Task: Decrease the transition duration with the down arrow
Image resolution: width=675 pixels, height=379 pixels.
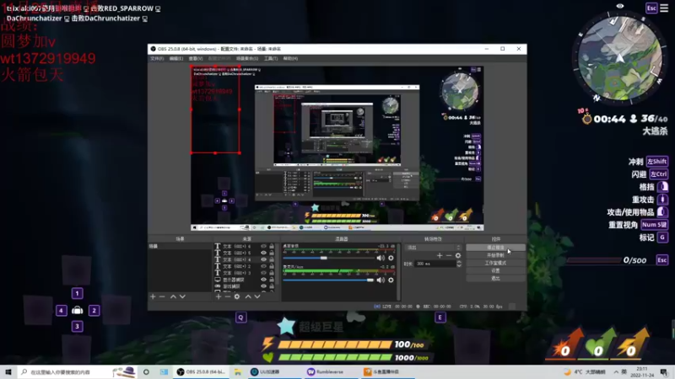Action: 459,265
